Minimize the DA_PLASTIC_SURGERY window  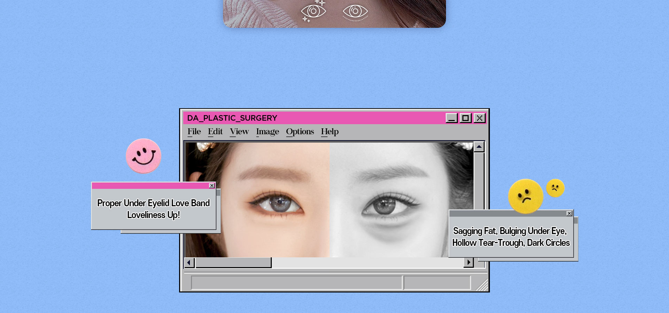coord(452,118)
